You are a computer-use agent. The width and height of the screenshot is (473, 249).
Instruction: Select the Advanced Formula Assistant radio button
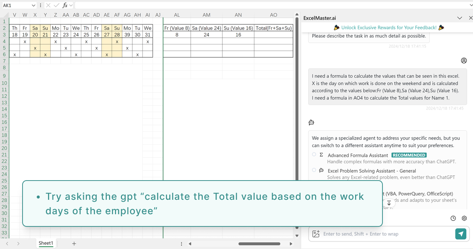tap(314, 154)
